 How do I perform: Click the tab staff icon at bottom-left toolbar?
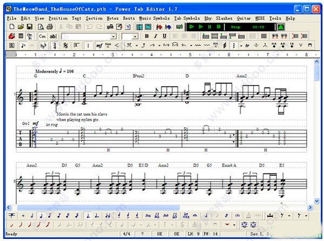tap(12, 216)
